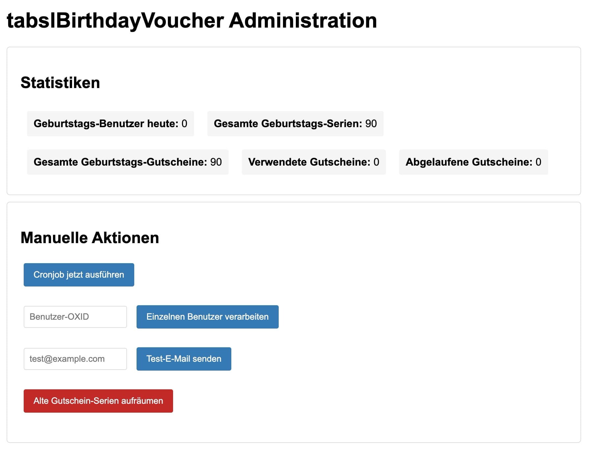Click the test@example.com email field
Screen dimensions: 589x458
tap(75, 359)
